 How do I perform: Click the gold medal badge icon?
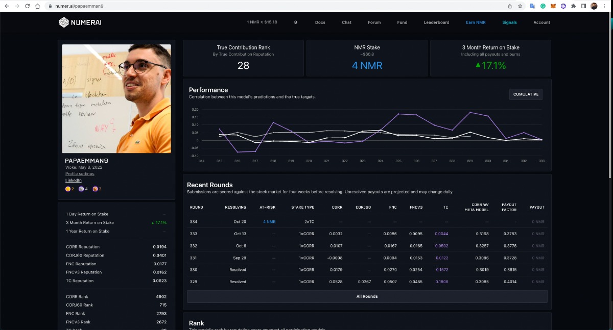coord(68,189)
